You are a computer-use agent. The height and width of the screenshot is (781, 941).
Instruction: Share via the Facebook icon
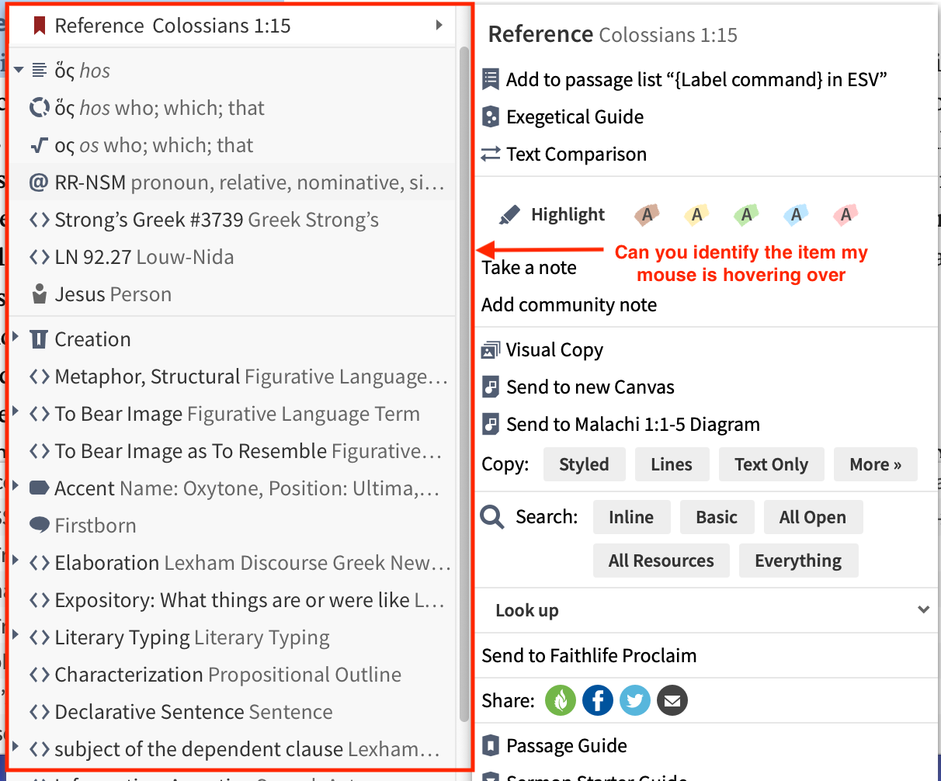point(598,700)
